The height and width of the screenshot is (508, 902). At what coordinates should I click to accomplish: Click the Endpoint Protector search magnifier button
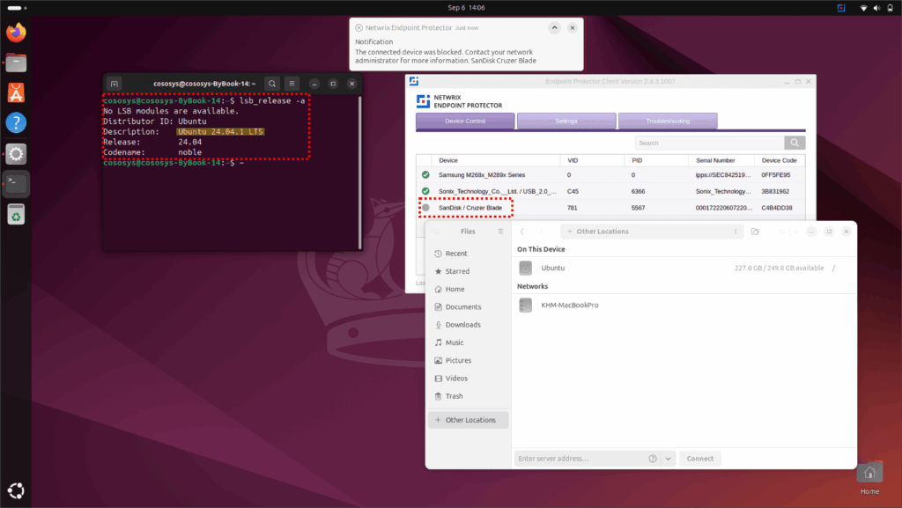coord(795,144)
